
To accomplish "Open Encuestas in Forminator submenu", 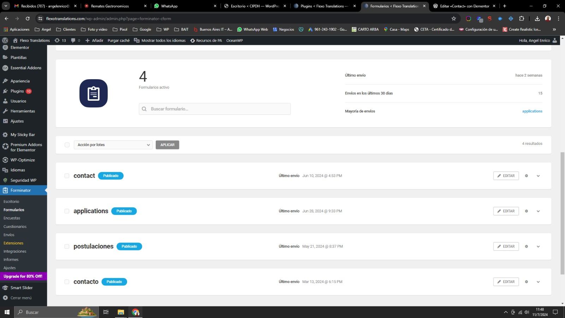I will tap(12, 218).
